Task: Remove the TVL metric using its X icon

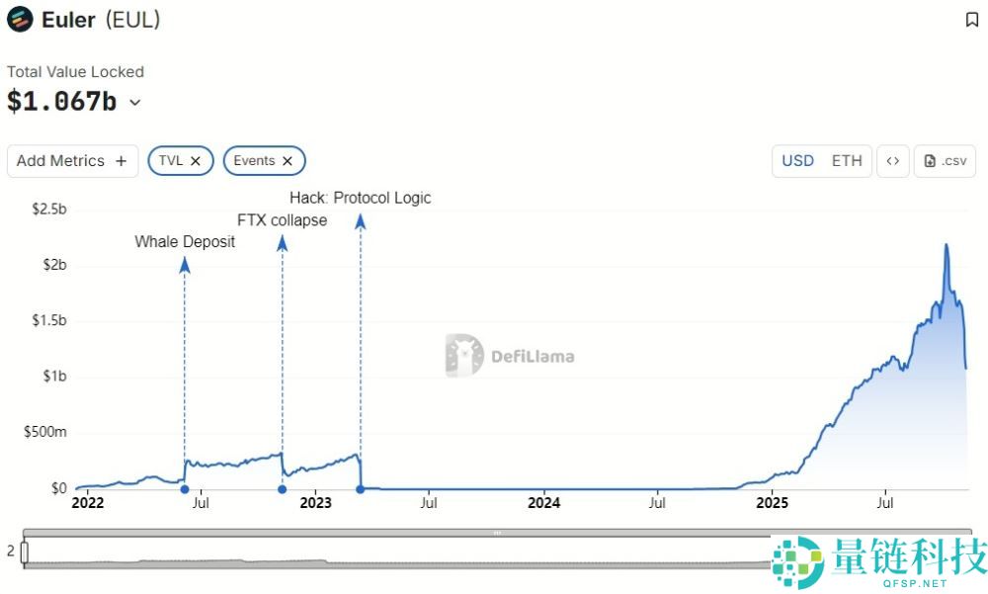Action: 196,160
